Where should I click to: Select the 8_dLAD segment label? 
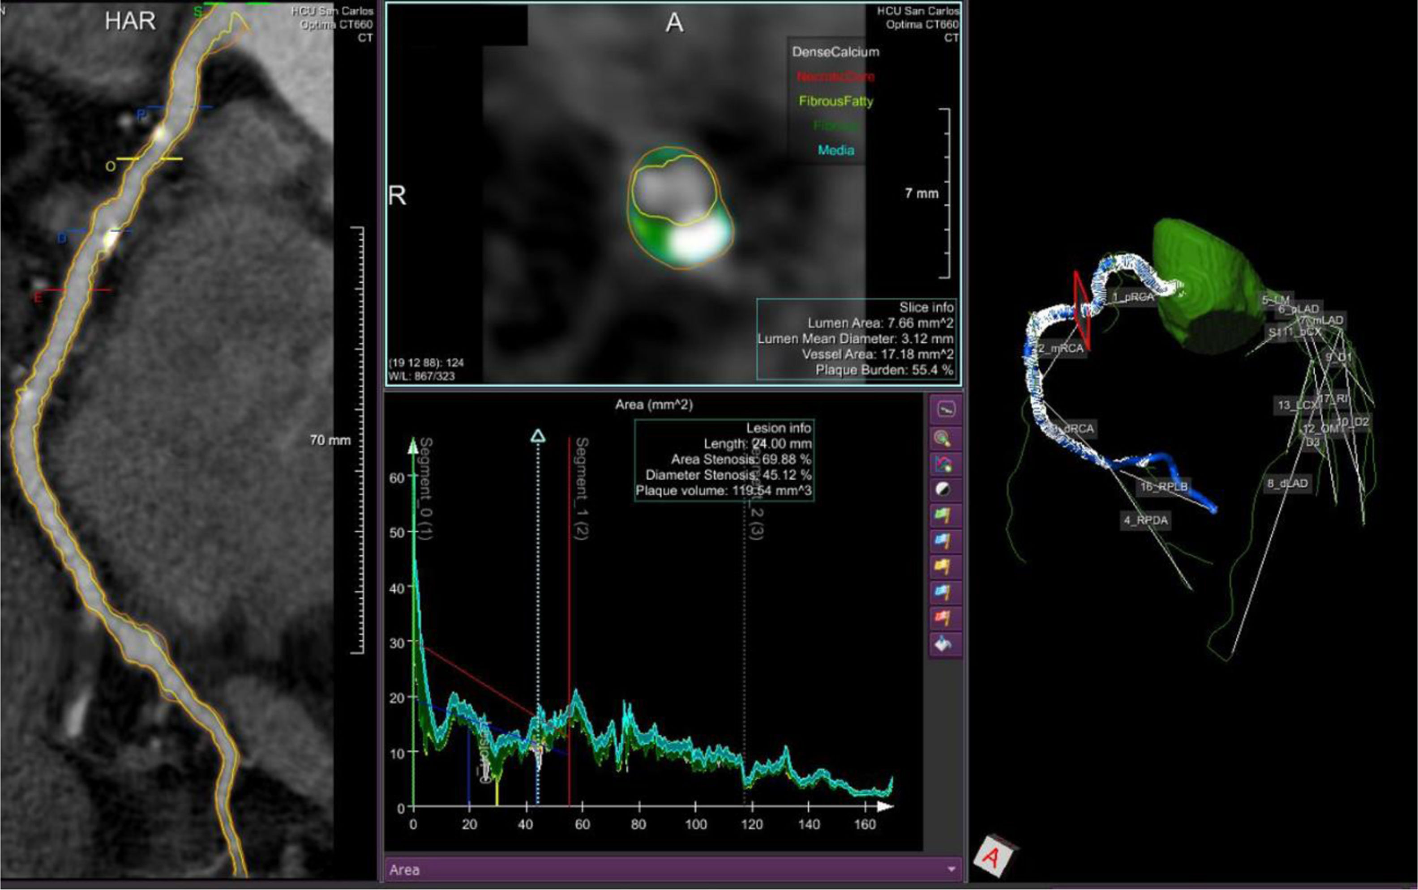pyautogui.click(x=1287, y=484)
